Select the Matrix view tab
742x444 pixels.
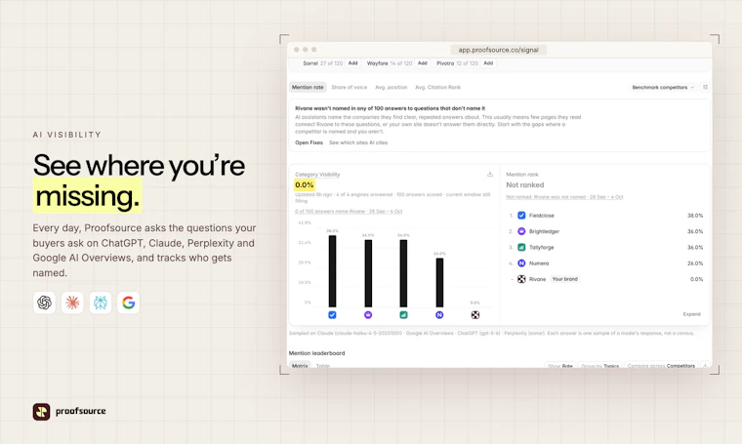[x=300, y=366]
